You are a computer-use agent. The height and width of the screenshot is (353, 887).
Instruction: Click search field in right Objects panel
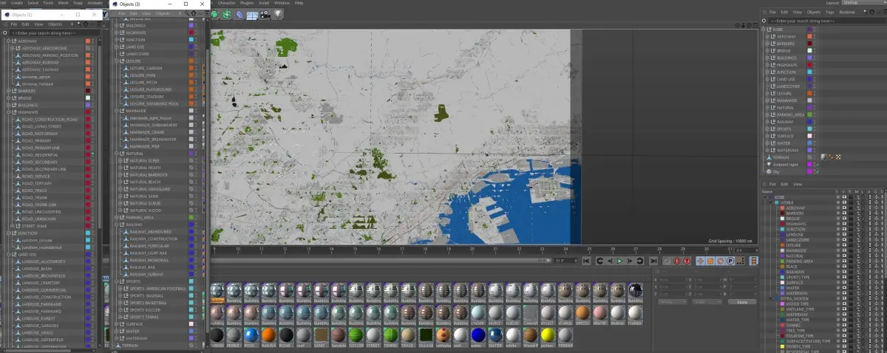(x=826, y=21)
